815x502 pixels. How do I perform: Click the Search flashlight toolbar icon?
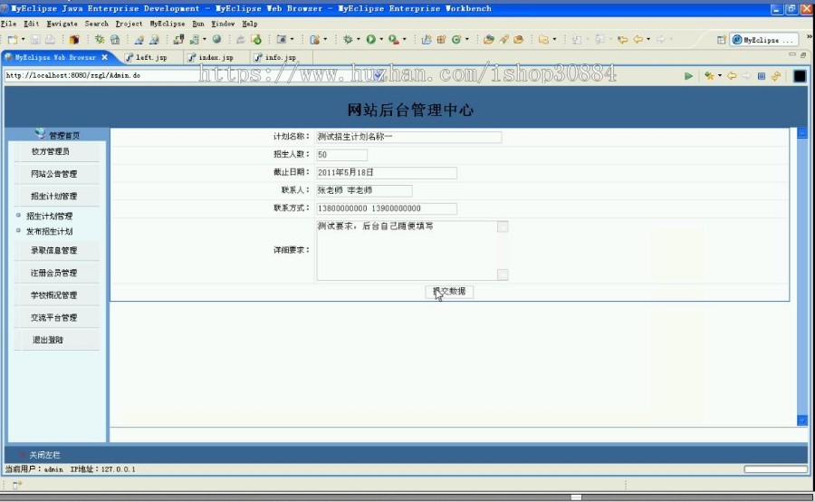[x=503, y=40]
